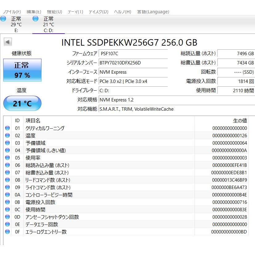This screenshot has height=255, width=255.
Task: Switch to the C: D: disk tab
Action: pos(48,24)
